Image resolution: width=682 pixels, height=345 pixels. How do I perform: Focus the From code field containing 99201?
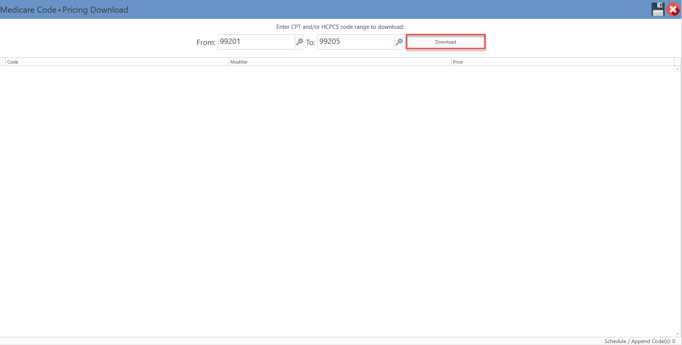256,42
